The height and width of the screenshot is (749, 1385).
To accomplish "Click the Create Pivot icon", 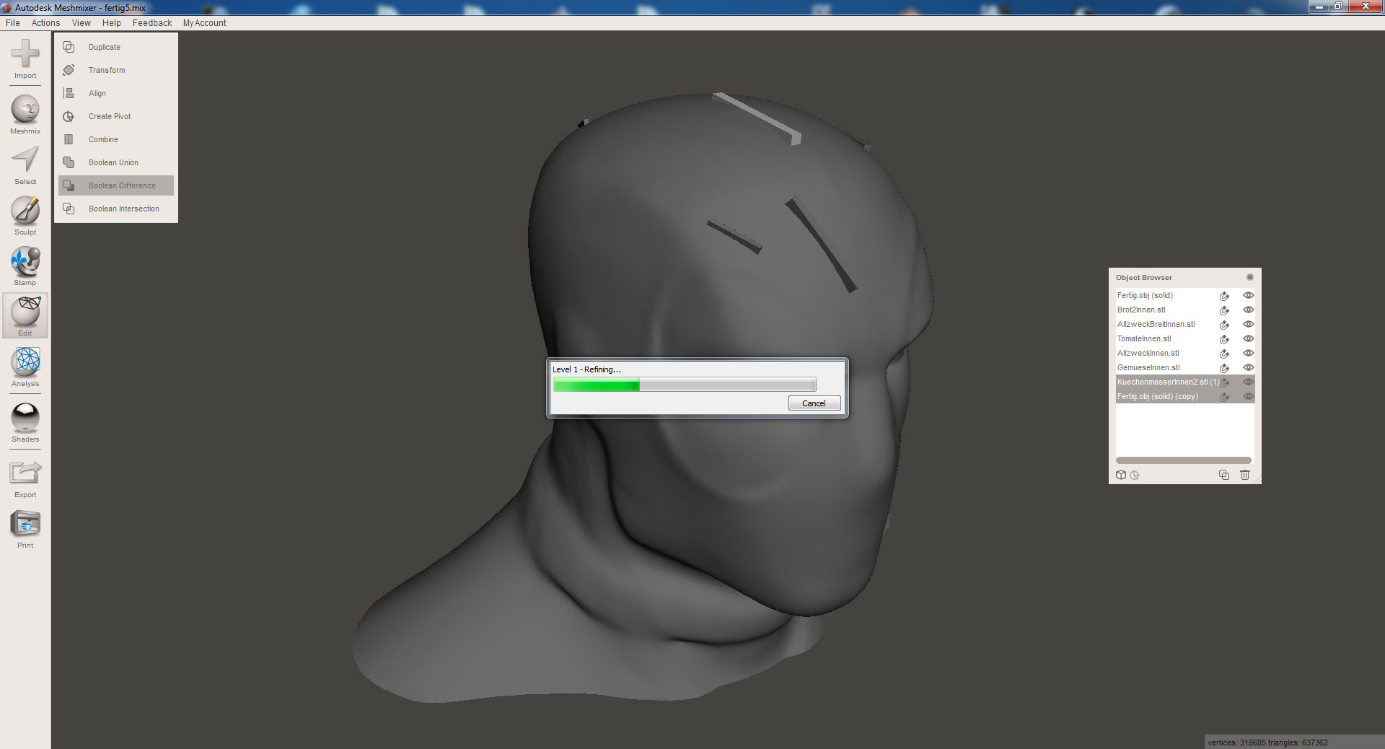I will [x=69, y=116].
